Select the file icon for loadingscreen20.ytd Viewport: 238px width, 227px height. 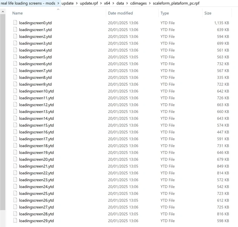(x=15, y=159)
